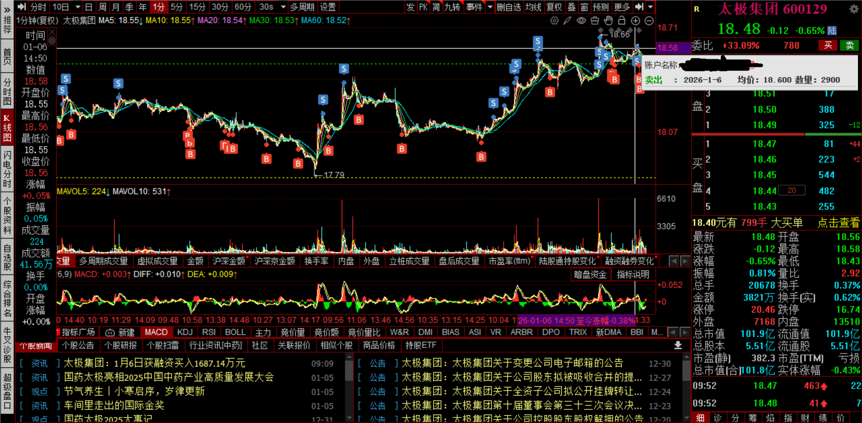Open the info panel's small gear settings
The image size is (862, 423).
click(52, 41)
